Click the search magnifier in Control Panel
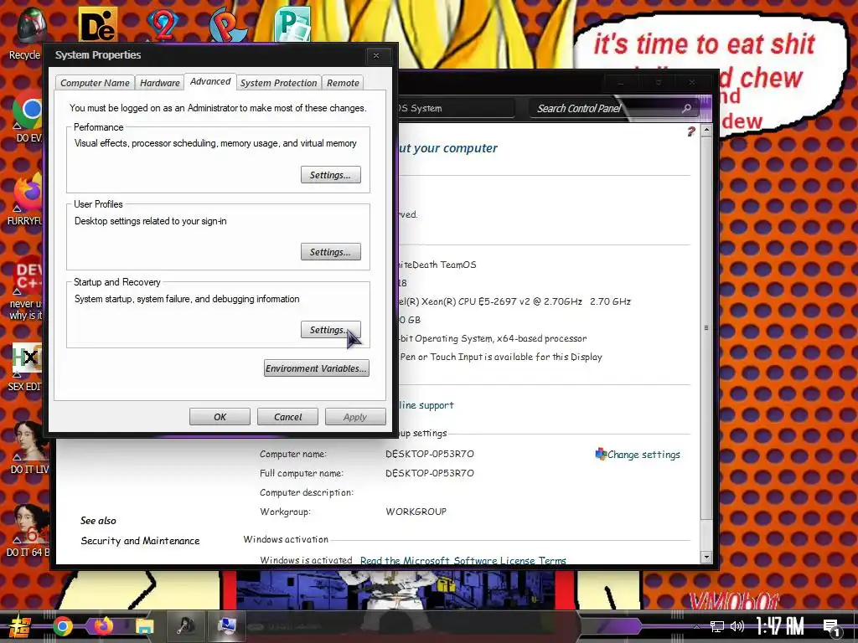The width and height of the screenshot is (858, 643). [x=686, y=108]
